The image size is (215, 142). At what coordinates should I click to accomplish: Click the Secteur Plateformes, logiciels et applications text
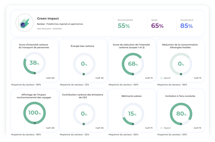(60, 24)
